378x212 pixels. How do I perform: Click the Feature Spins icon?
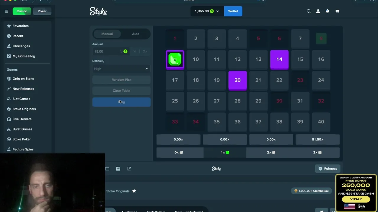click(x=9, y=149)
